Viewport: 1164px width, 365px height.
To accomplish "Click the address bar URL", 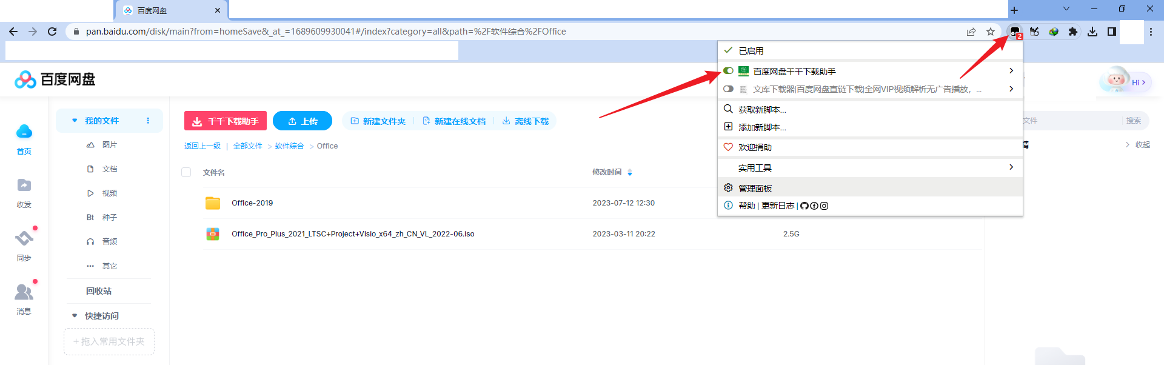I will point(326,32).
